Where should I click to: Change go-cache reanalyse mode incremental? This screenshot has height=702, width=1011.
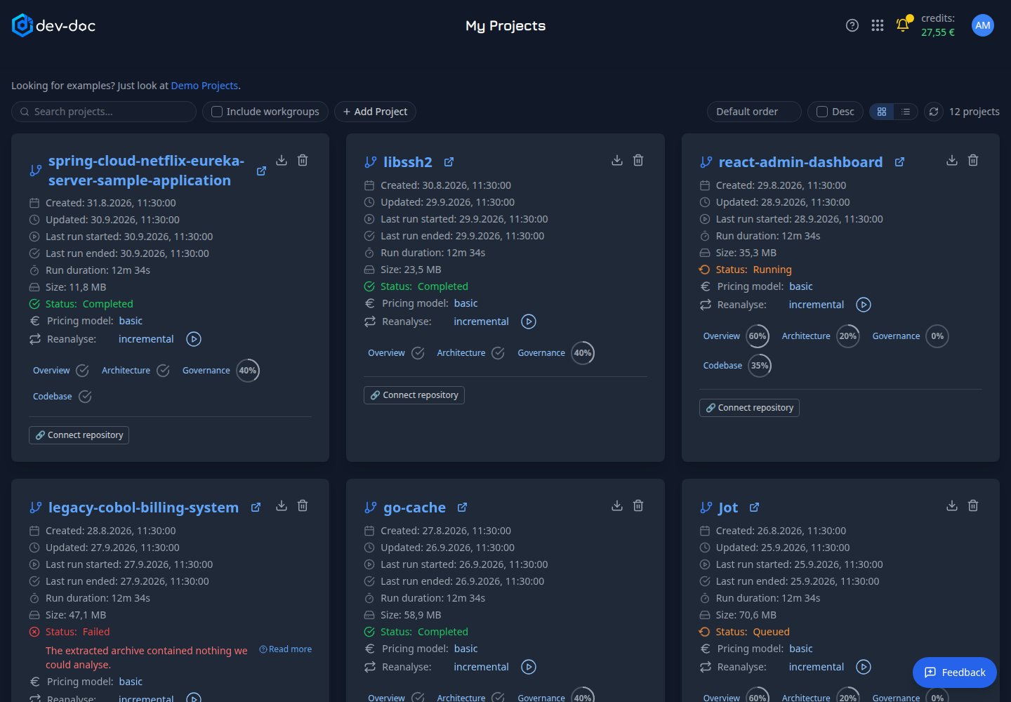click(x=481, y=667)
